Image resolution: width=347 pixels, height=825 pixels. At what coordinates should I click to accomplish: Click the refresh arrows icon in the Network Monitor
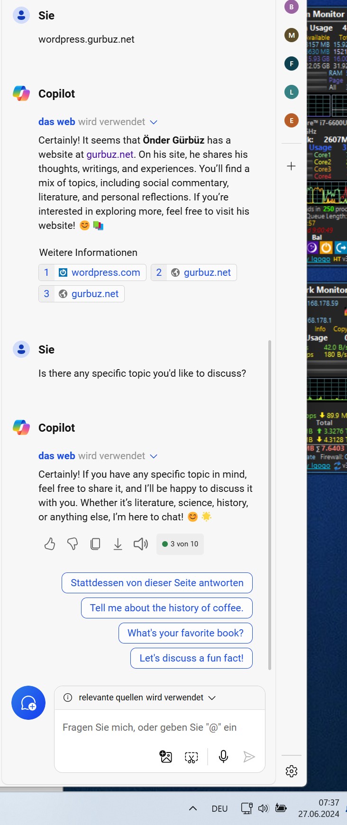(338, 466)
